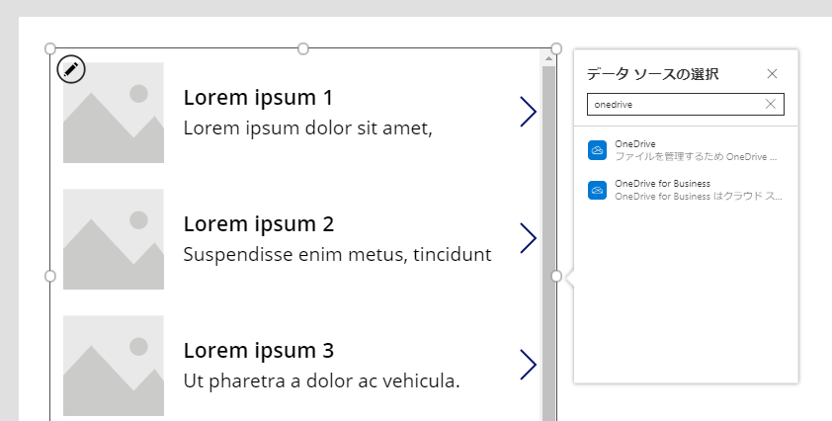Click the top-center resize handle of gallery
The width and height of the screenshot is (832, 421).
[303, 48]
